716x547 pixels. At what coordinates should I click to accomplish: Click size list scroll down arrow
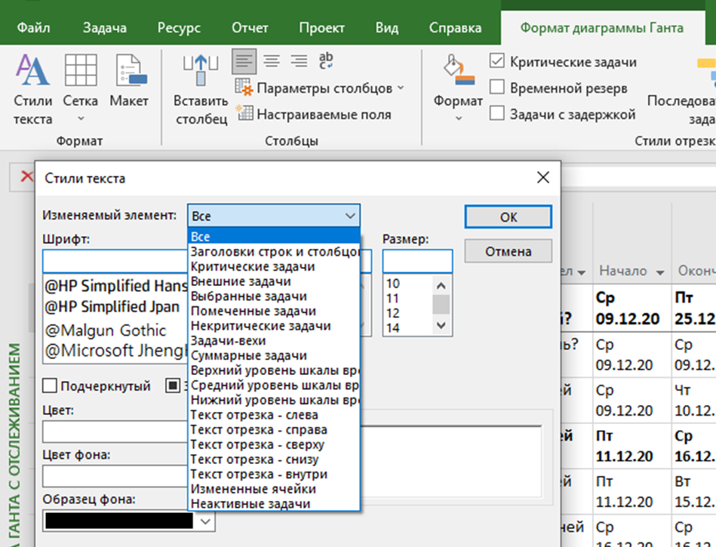[441, 325]
